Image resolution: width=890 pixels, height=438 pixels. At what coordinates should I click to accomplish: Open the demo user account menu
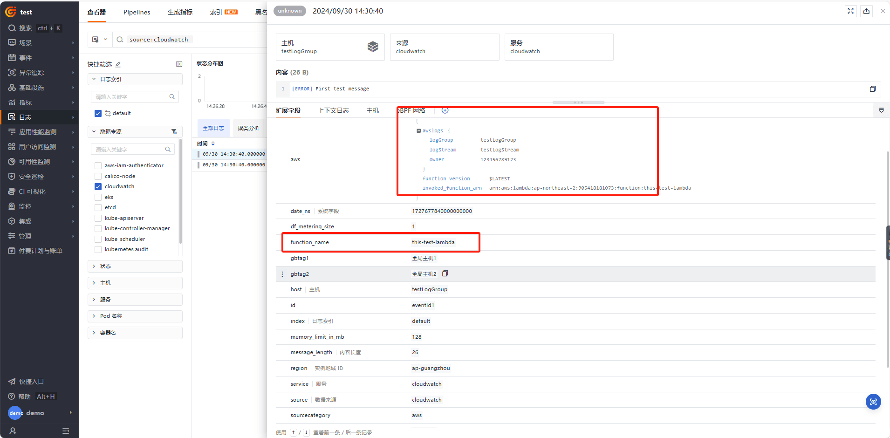(40, 413)
